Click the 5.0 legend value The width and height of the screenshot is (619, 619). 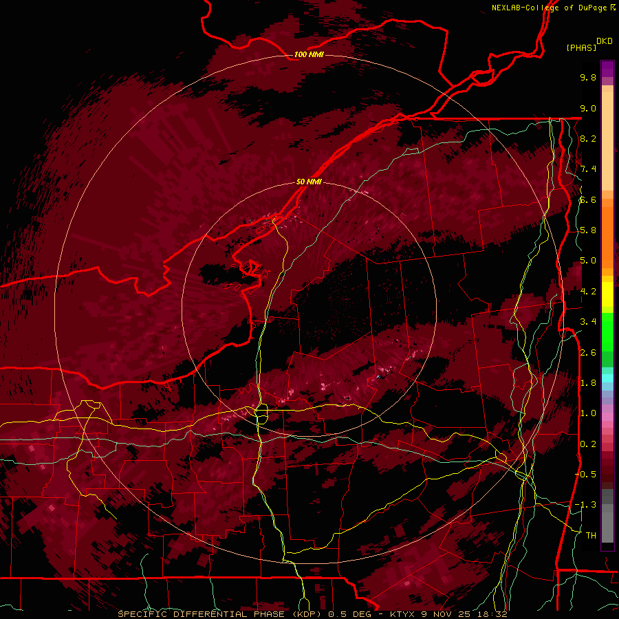[588, 261]
